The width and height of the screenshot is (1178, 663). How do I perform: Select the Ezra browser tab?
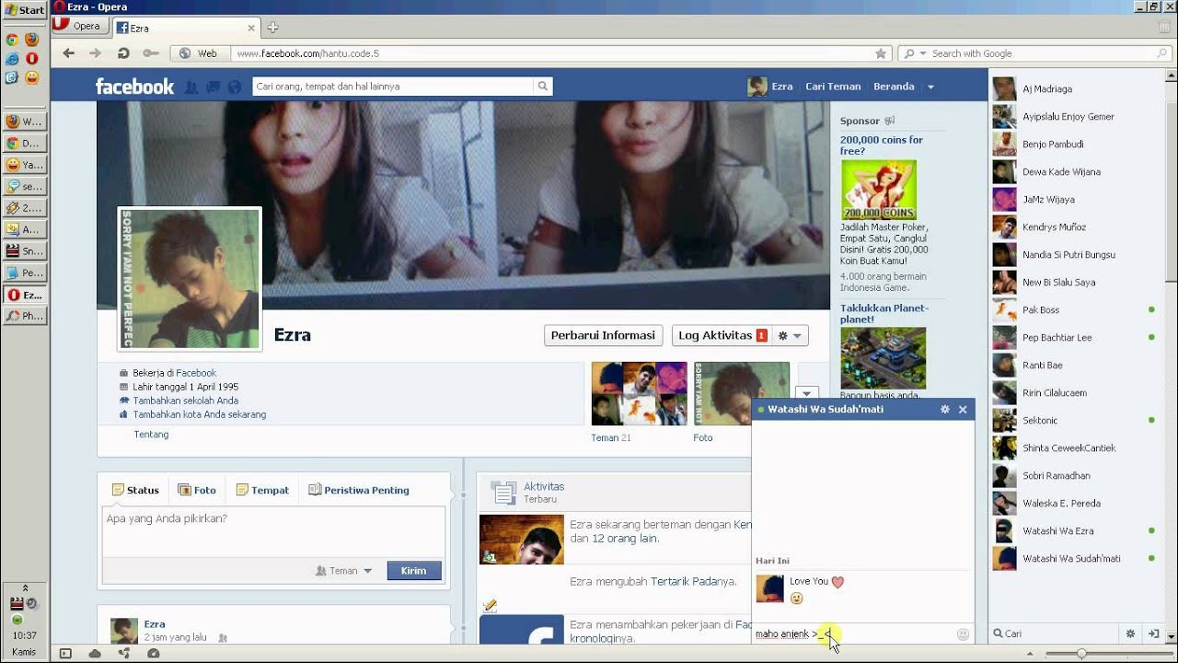187,28
